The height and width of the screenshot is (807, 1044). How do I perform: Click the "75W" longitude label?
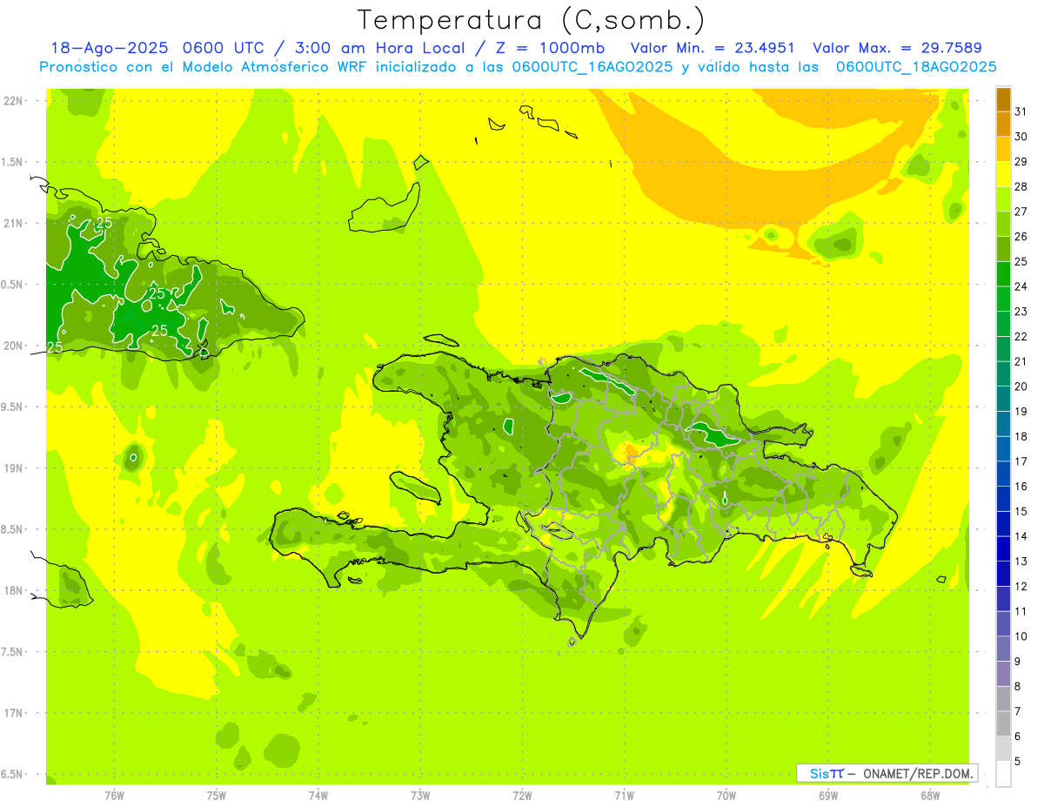(216, 797)
